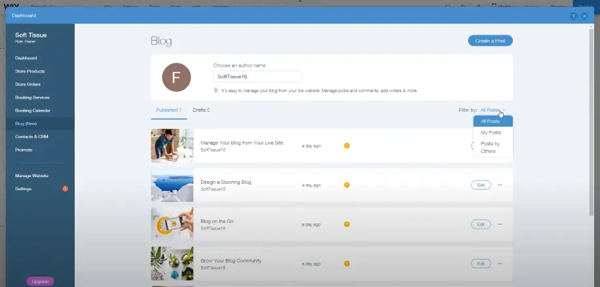Click title Manage Your Blog from Your Live Site
Viewport: 600px width, 287px height.
(242, 143)
